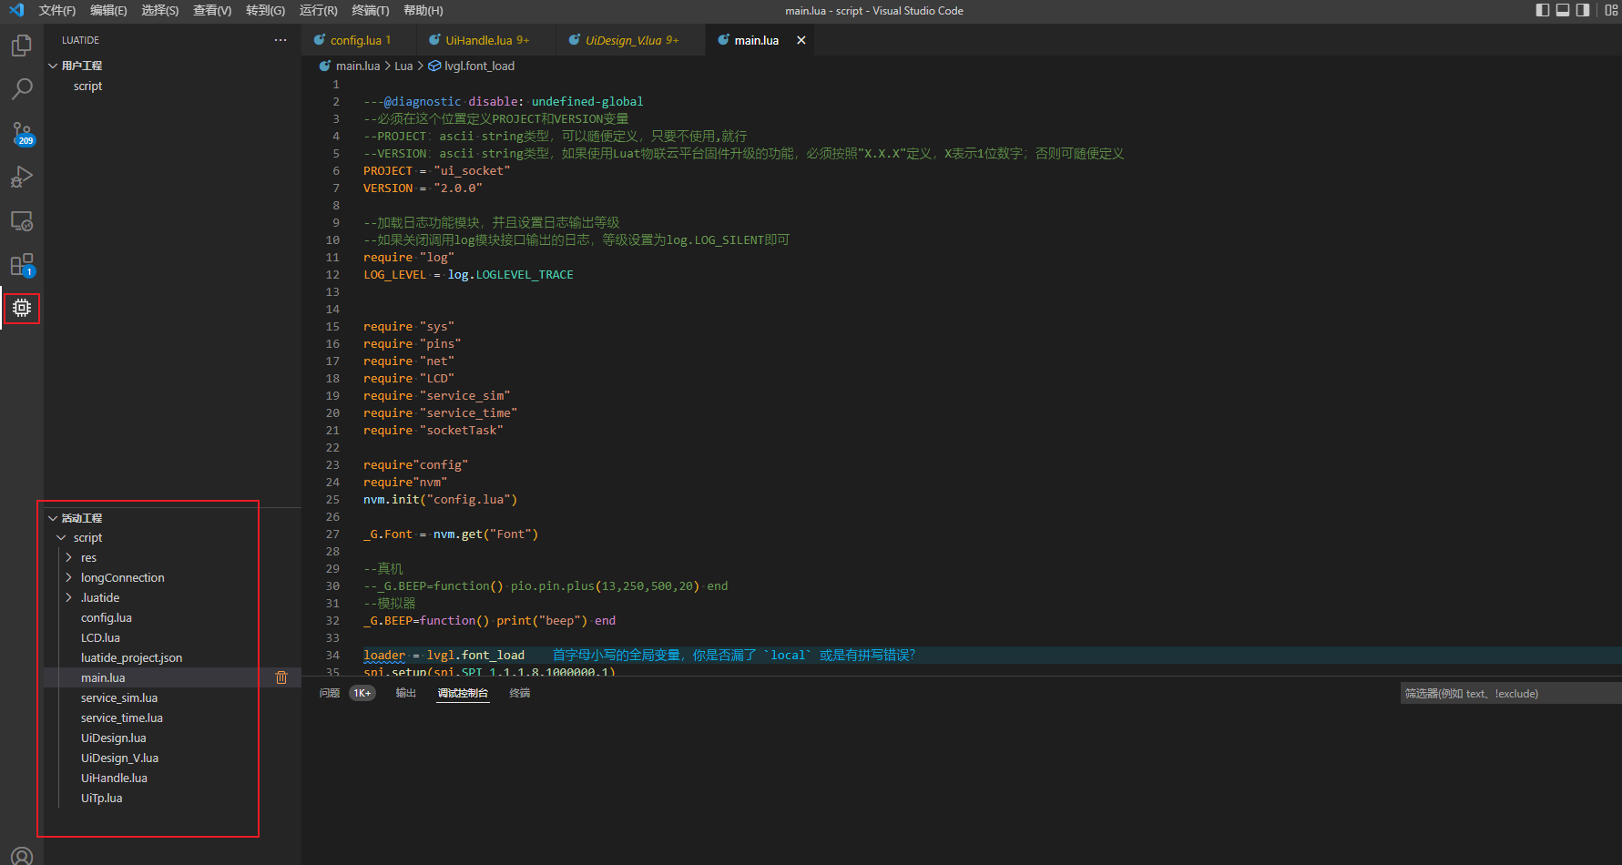Click the underlined loader variable on line 34
Screen dimensions: 1622x865
[x=384, y=655]
